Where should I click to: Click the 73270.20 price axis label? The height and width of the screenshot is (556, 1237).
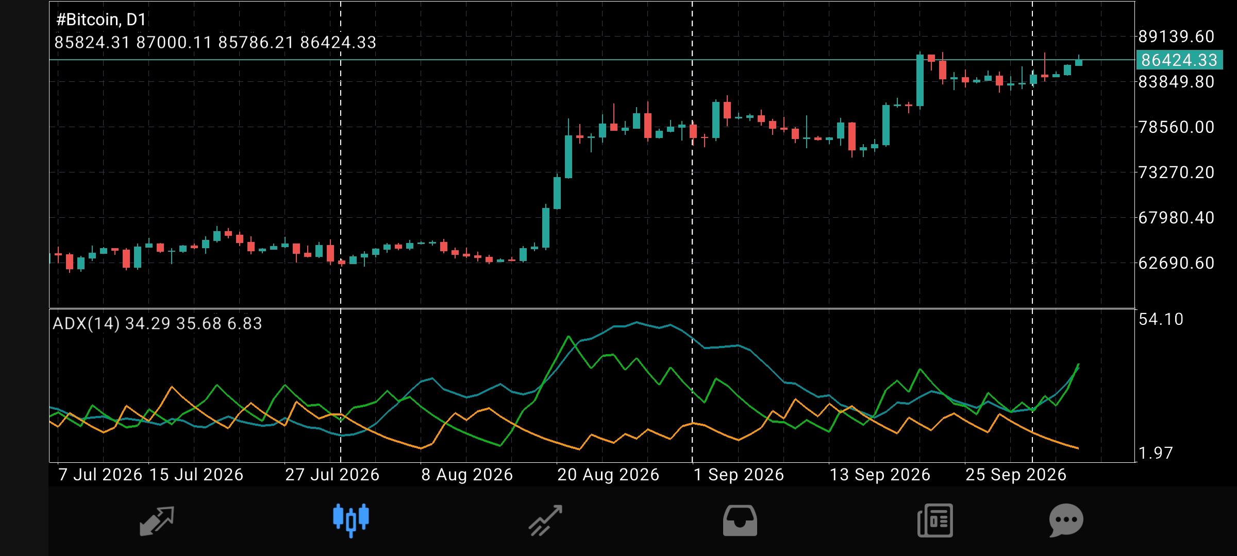coord(1177,172)
